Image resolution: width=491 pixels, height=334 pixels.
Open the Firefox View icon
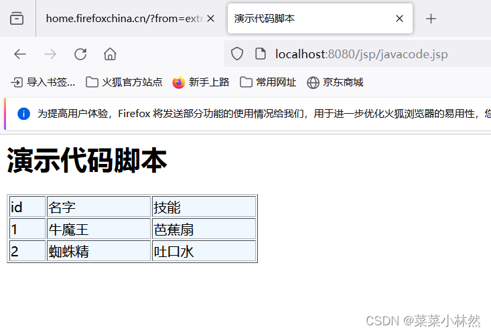pyautogui.click(x=17, y=18)
